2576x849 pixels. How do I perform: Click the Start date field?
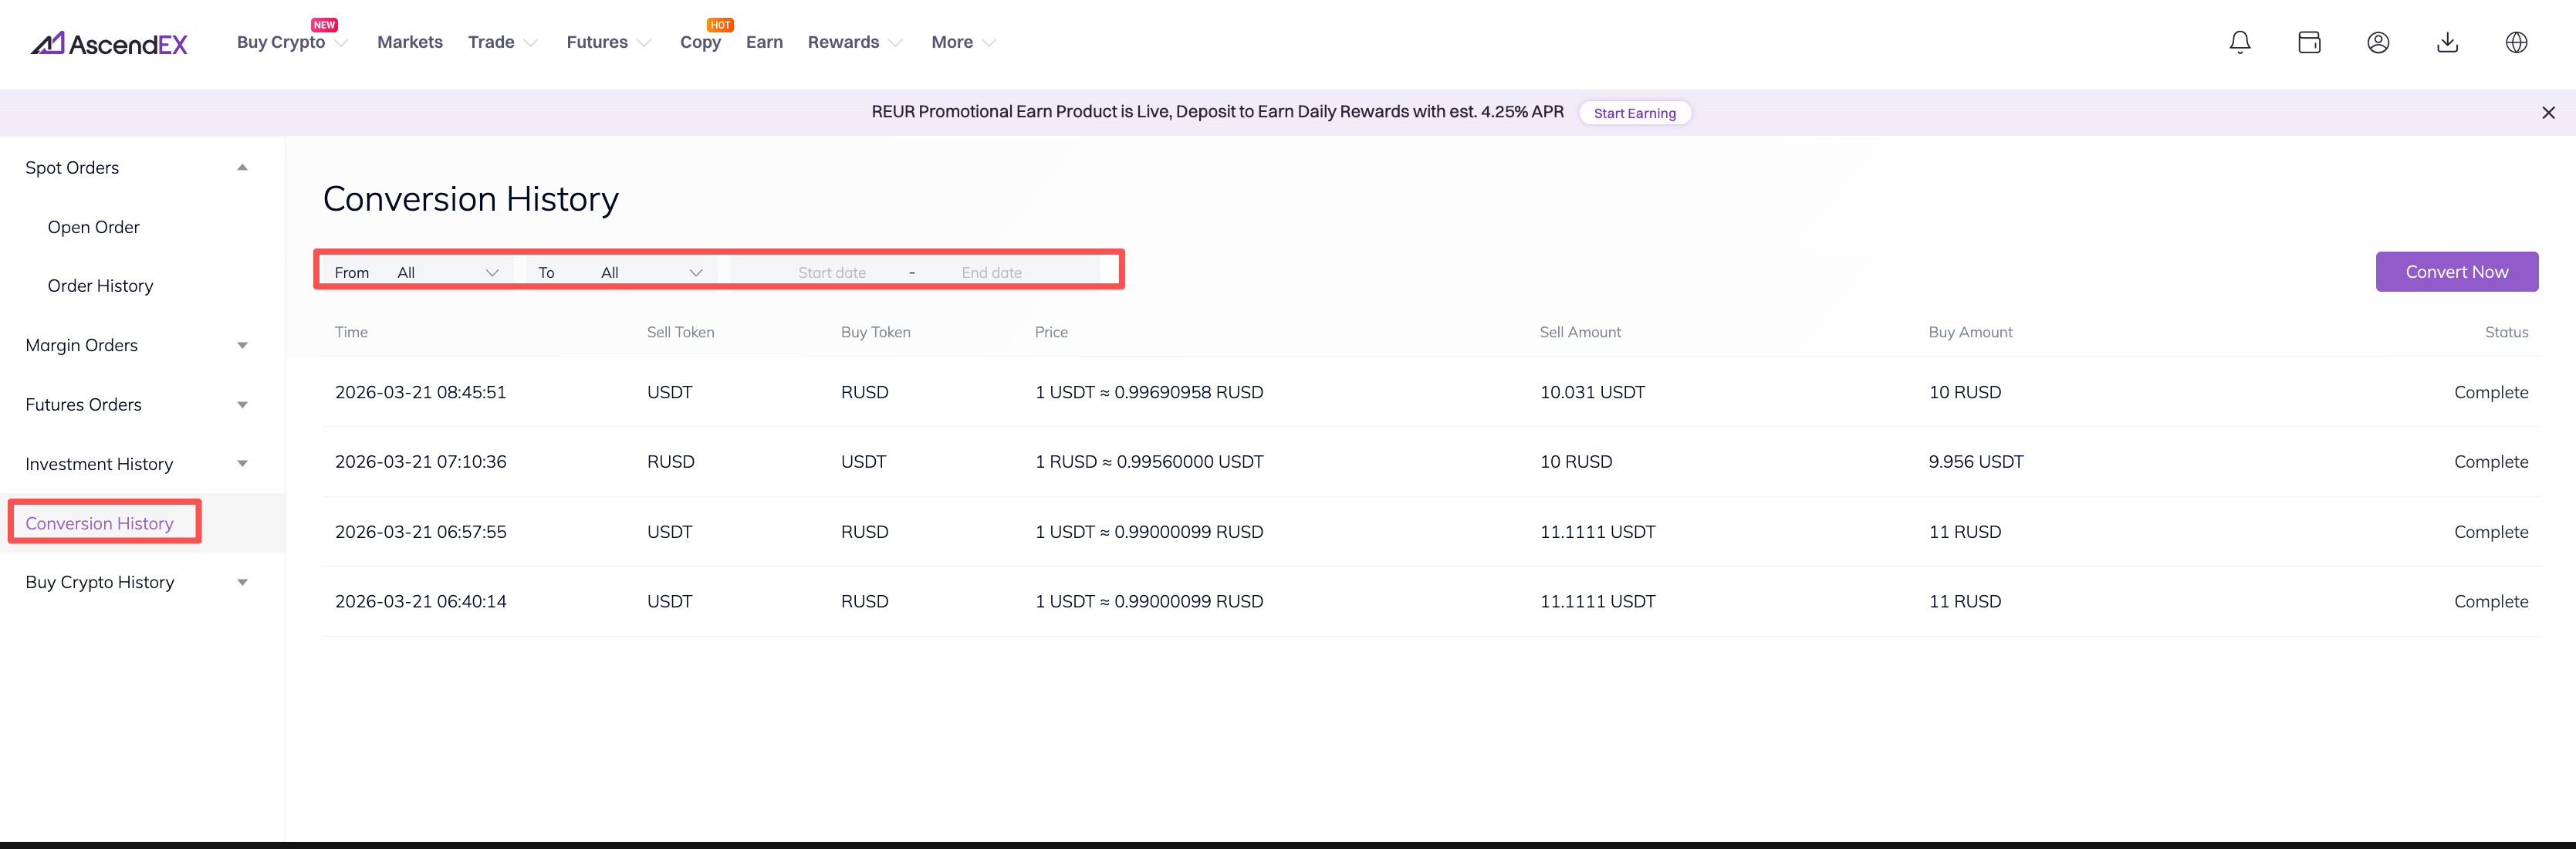831,272
